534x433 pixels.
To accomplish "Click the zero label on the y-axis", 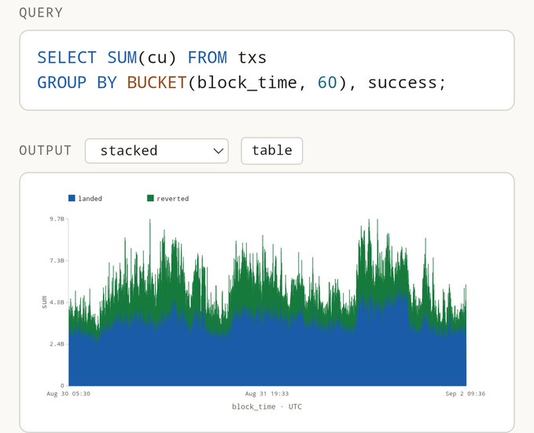I will (62, 386).
